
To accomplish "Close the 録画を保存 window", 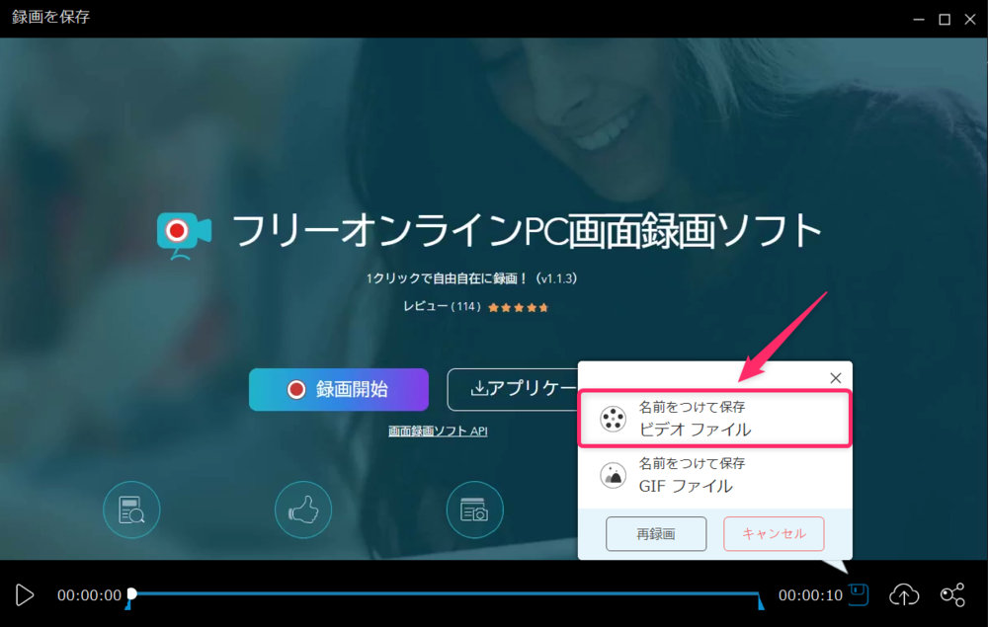I will [x=970, y=20].
